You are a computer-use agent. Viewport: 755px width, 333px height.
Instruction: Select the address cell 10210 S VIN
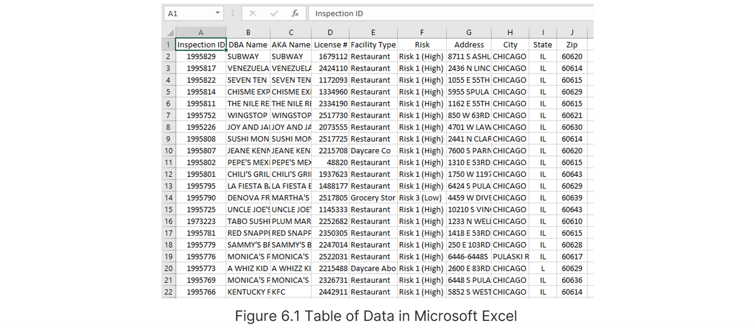[x=469, y=210]
